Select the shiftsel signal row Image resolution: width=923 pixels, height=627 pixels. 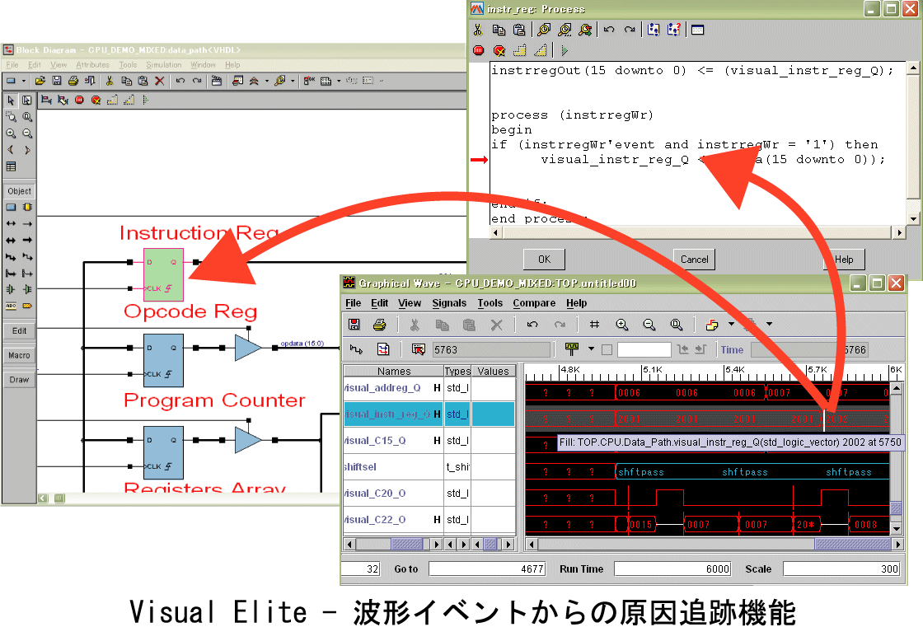[429, 467]
